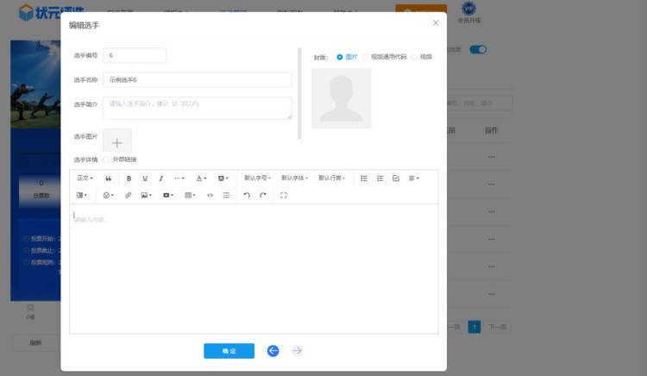Apply italic formatting in the editor
Screen dimensions: 647x376
click(x=160, y=179)
